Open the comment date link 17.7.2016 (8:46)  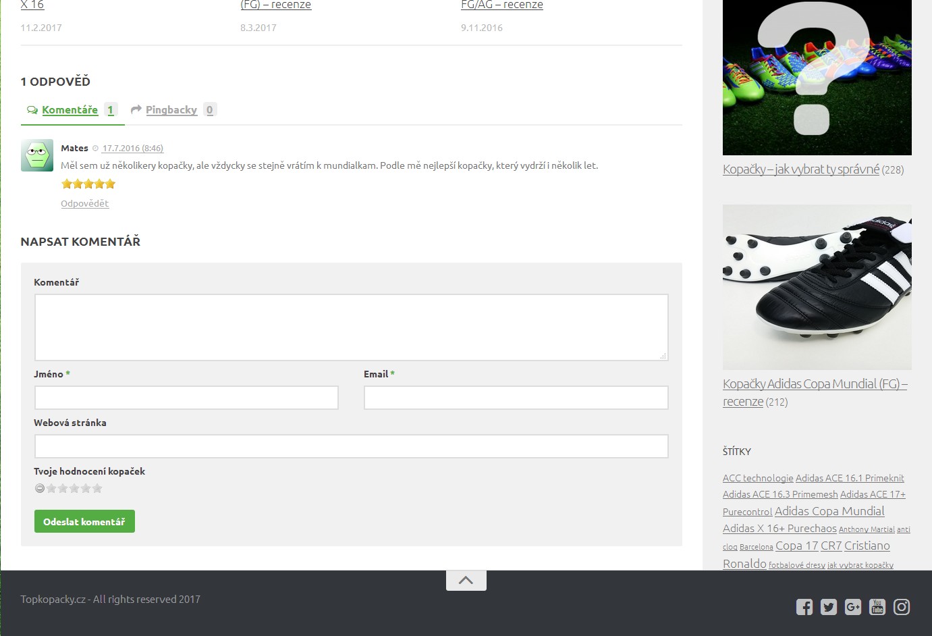[133, 149]
